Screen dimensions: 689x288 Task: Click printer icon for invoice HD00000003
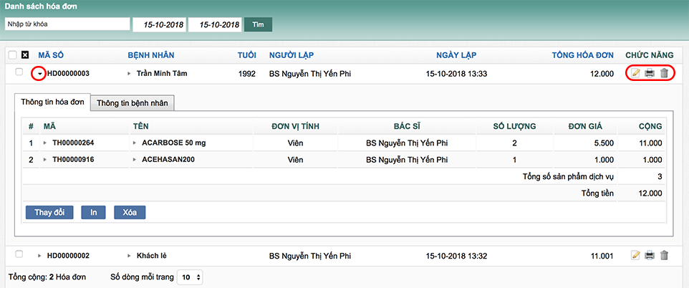(650, 73)
